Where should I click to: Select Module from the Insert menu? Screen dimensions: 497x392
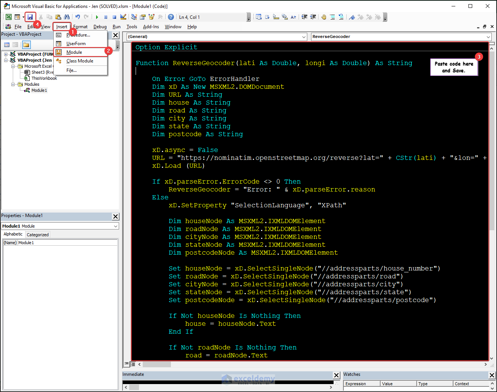coord(74,52)
